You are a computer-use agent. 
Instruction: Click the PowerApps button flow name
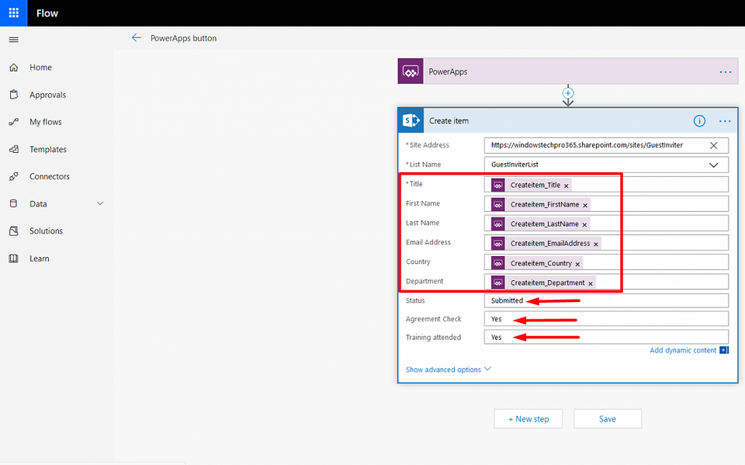click(x=183, y=38)
